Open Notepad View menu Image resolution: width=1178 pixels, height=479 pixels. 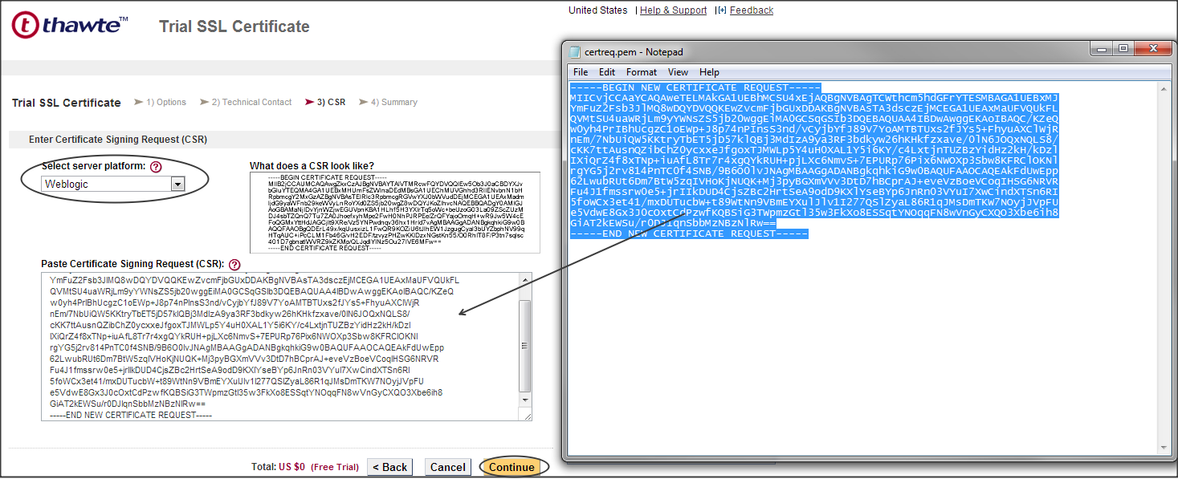(678, 72)
